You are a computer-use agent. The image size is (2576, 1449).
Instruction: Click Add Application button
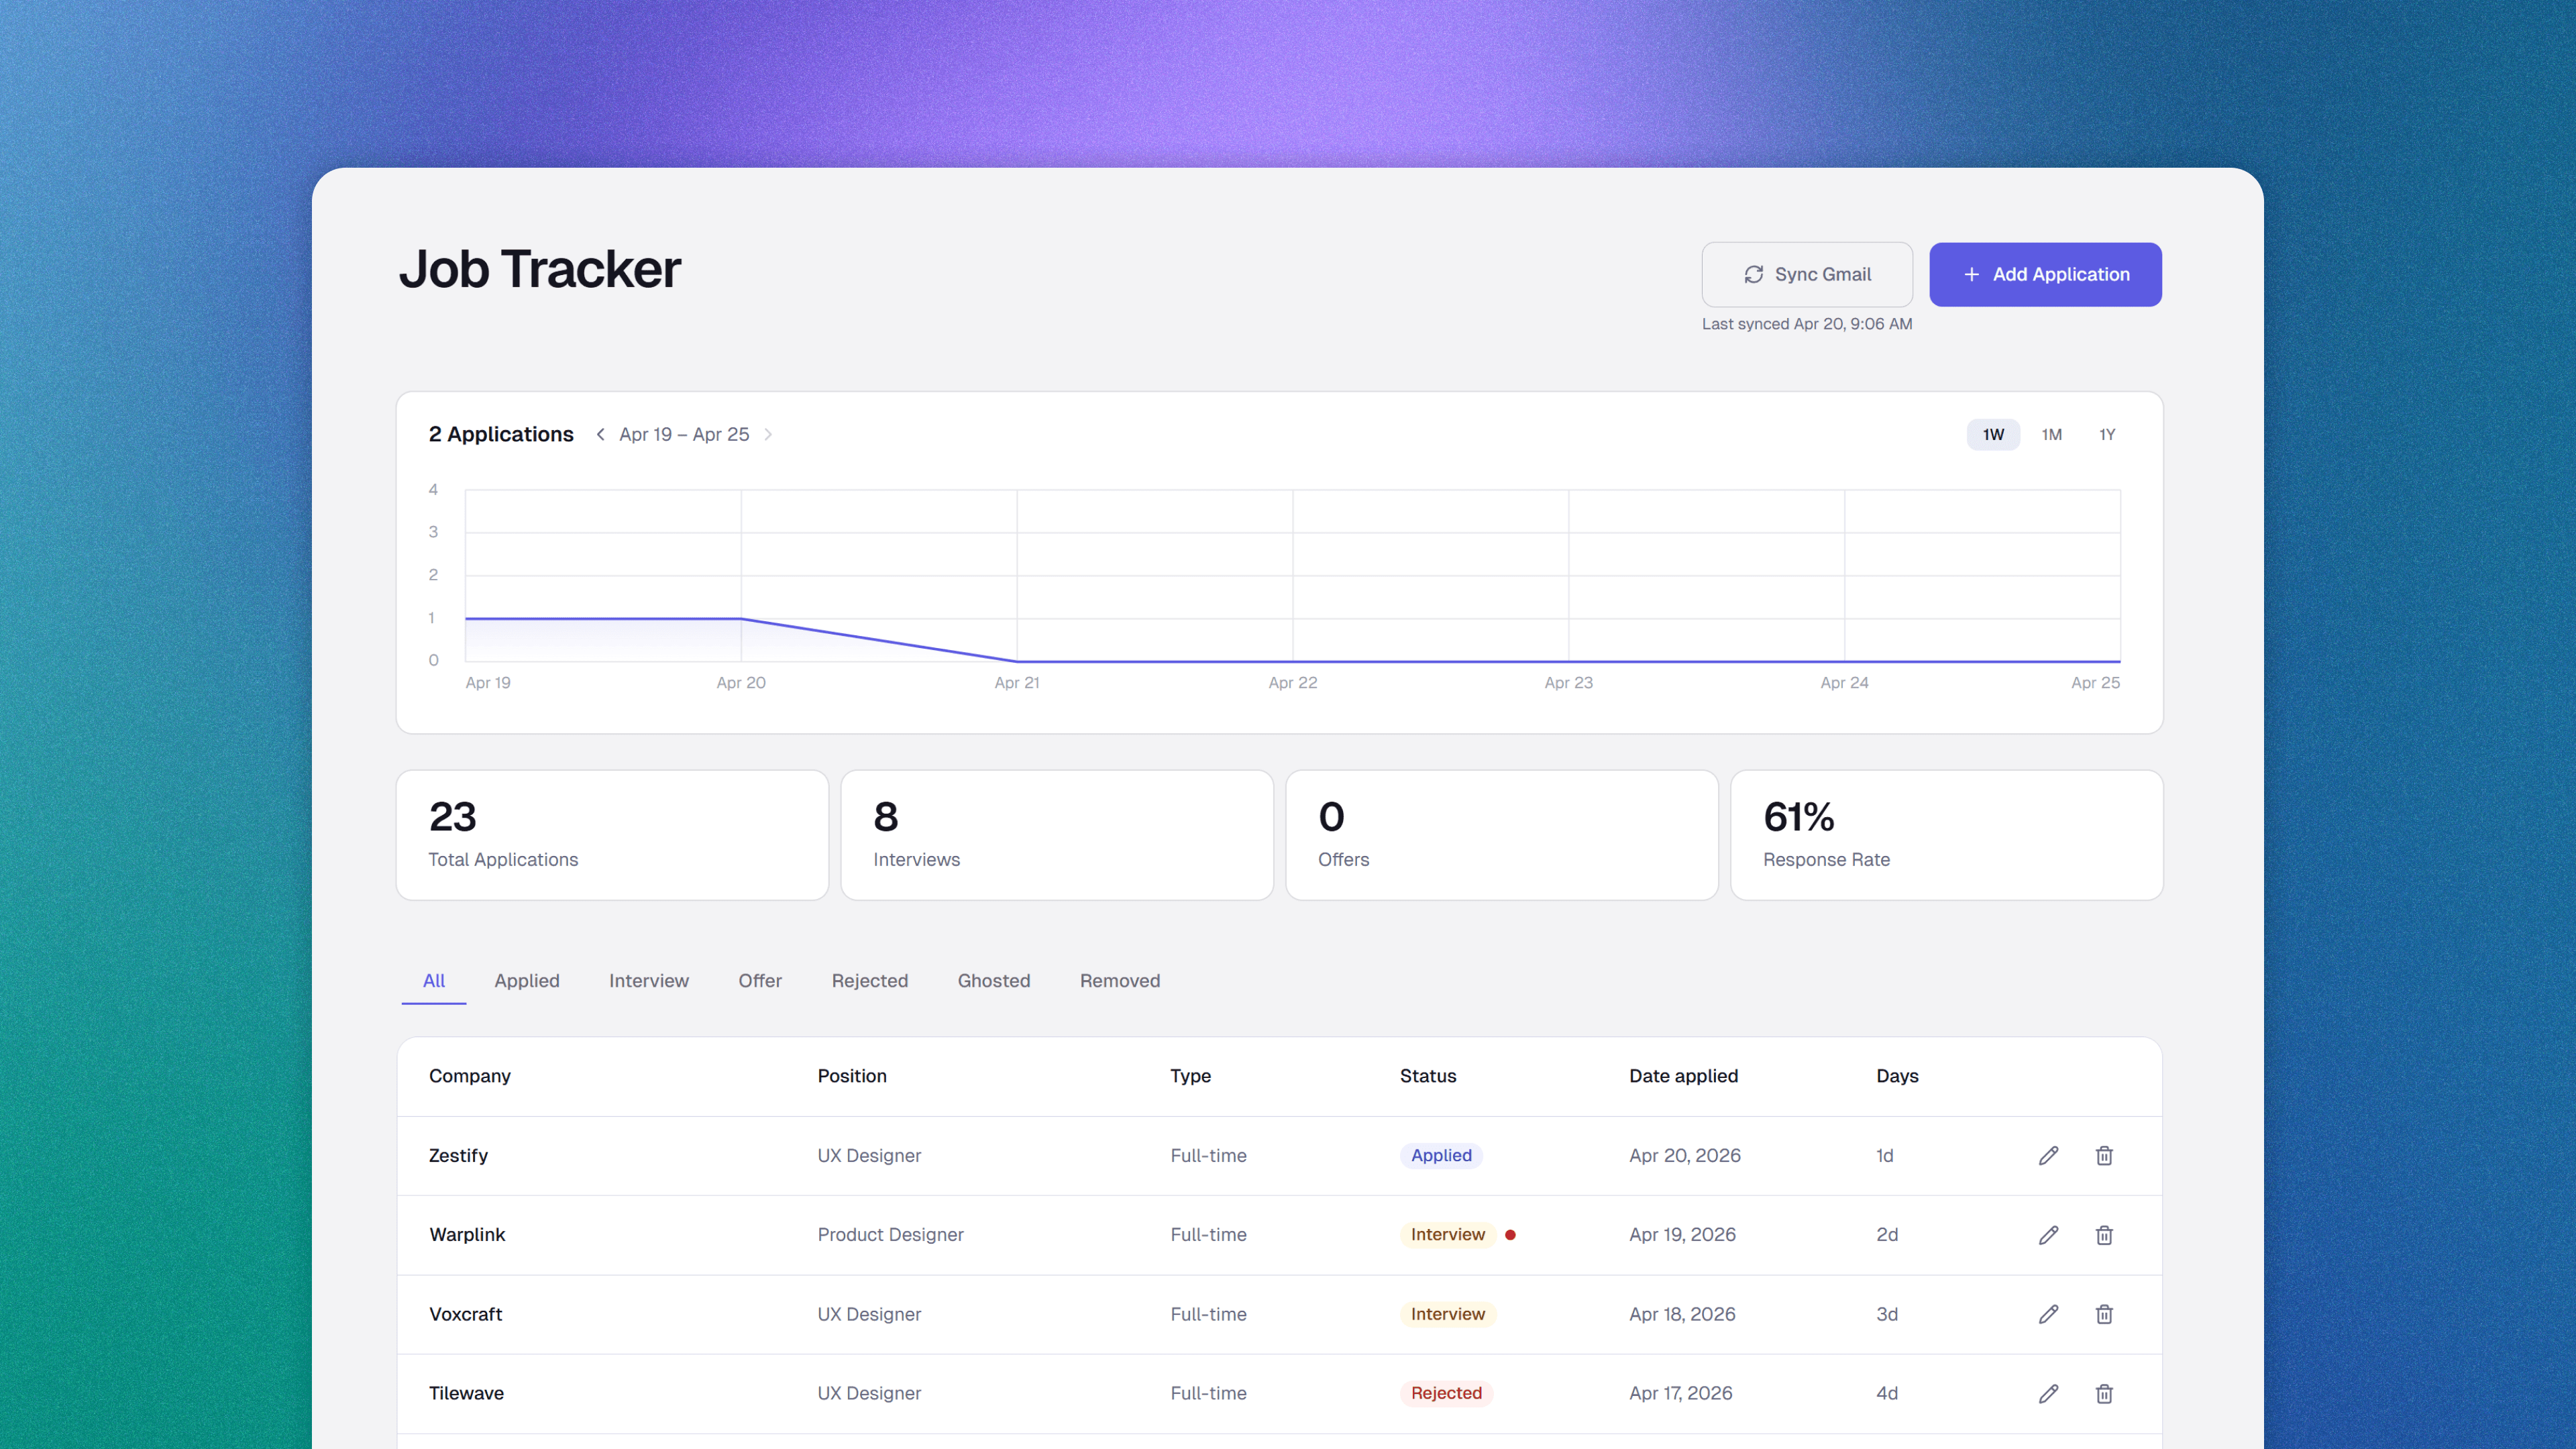(x=2045, y=274)
